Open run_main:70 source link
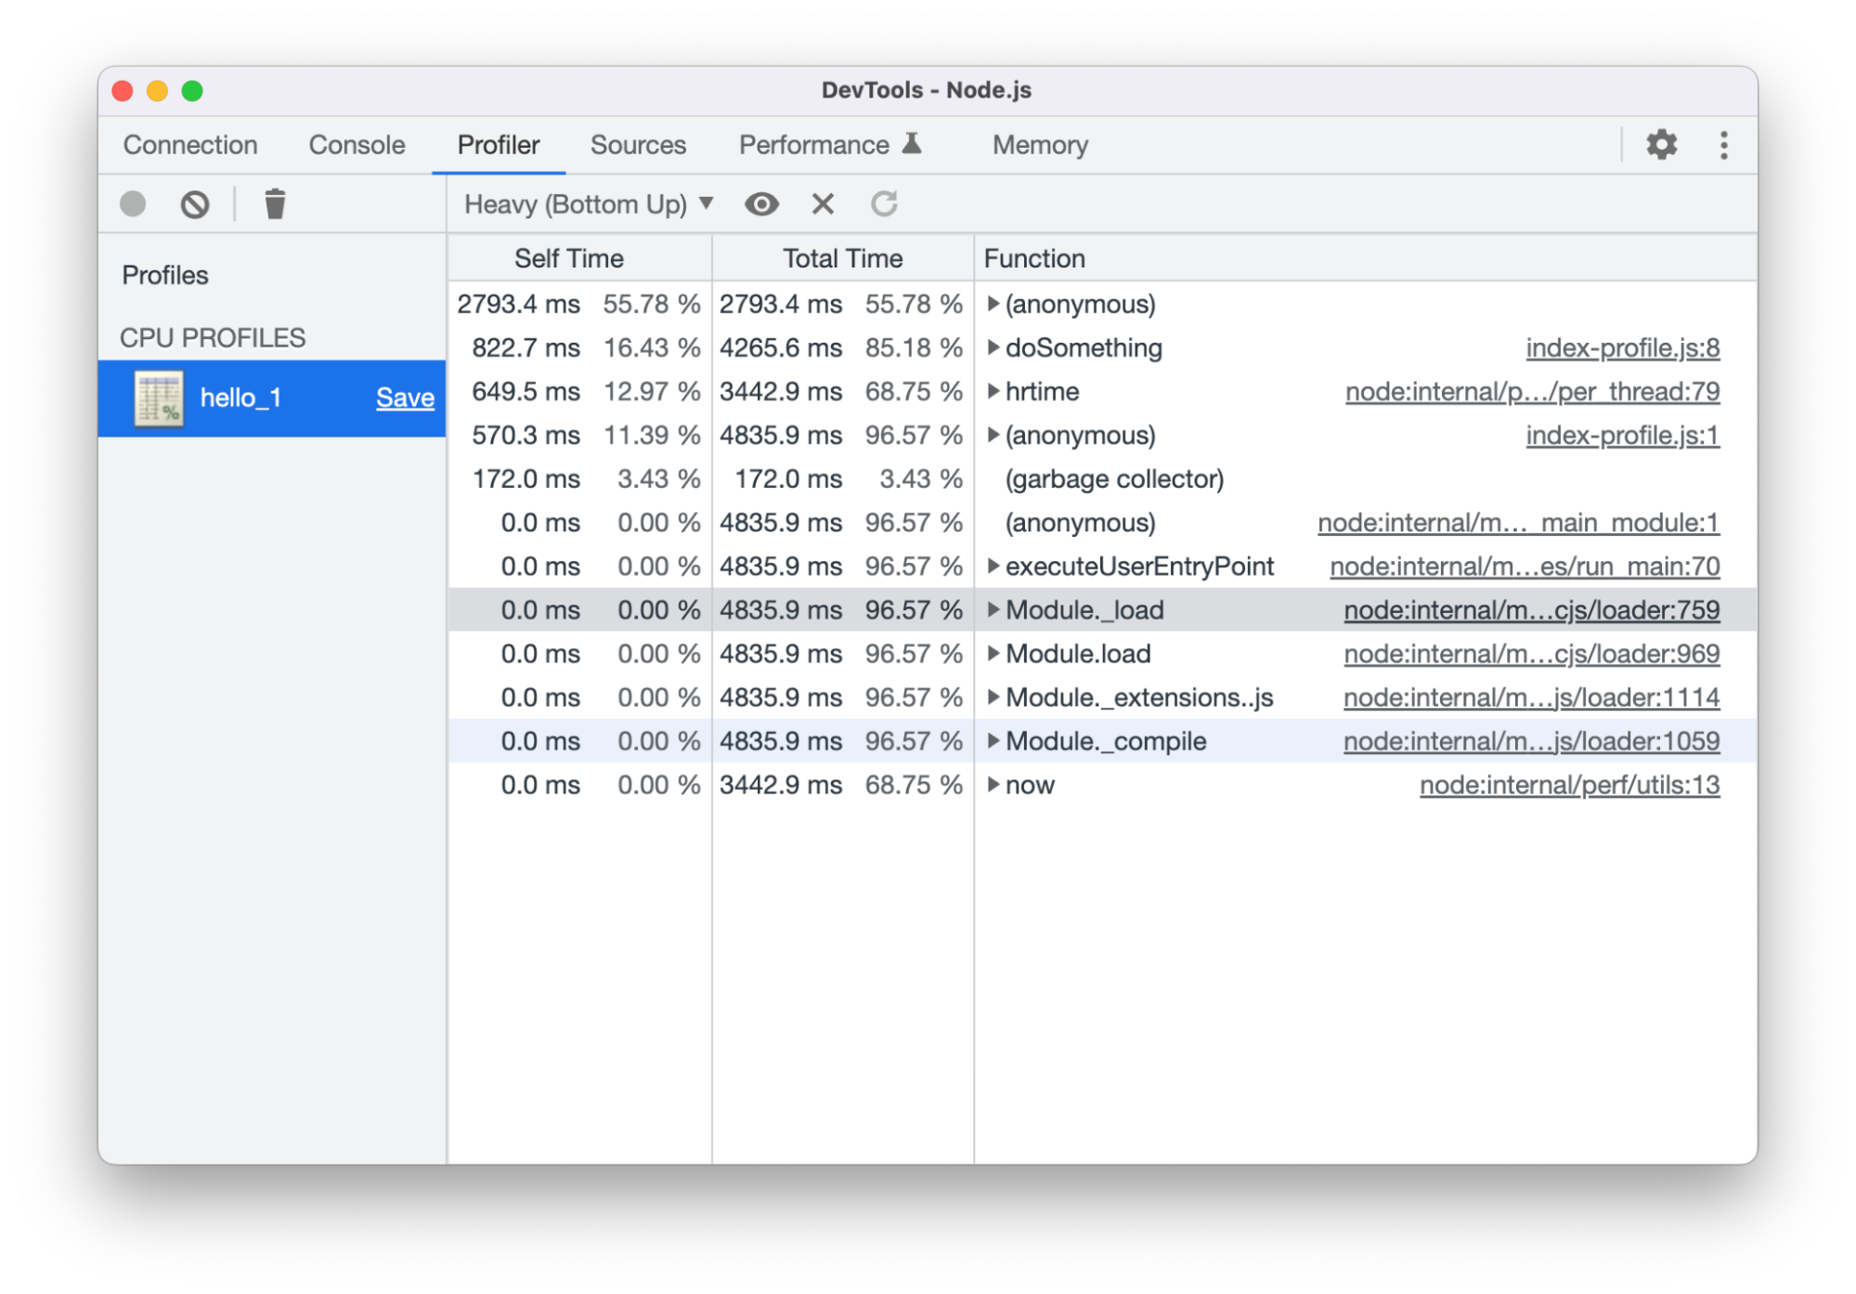This screenshot has width=1856, height=1294. tap(1525, 566)
